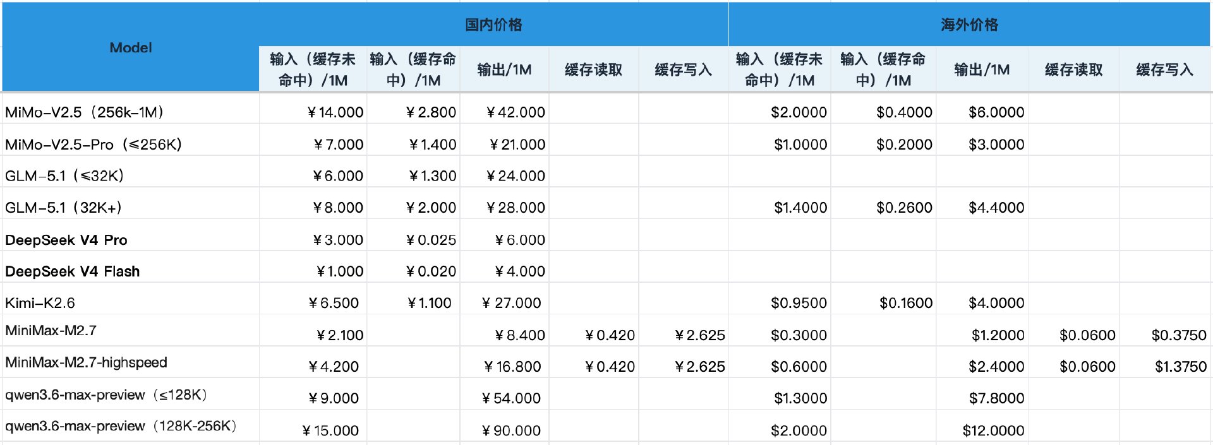Image resolution: width=1213 pixels, height=445 pixels.
Task: Select the Kimi-K2.6 model cell
Action: [40, 303]
